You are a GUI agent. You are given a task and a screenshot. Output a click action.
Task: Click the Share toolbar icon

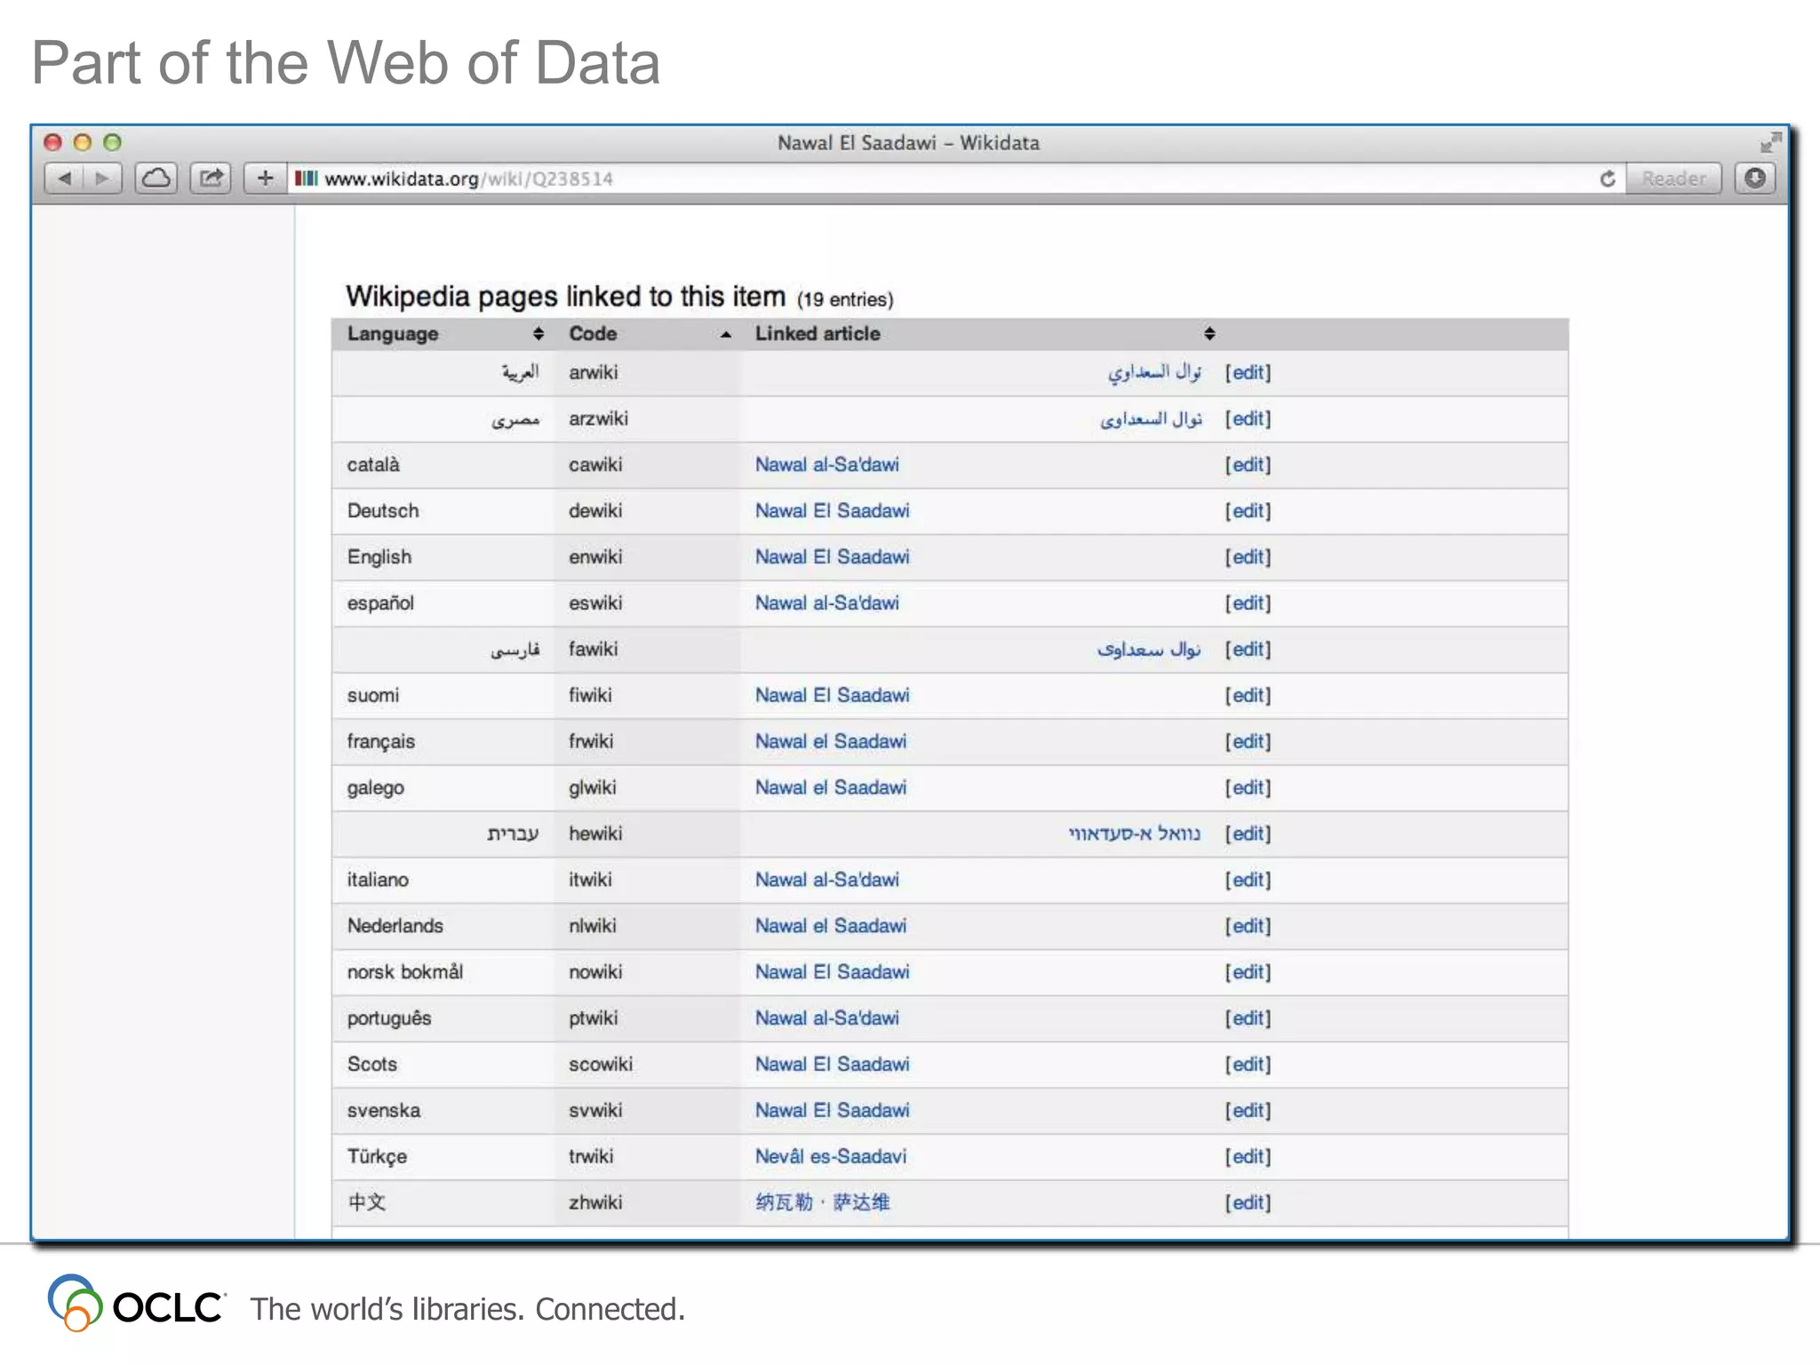point(211,179)
